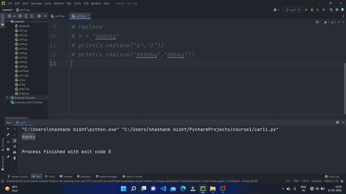346x194 pixels.
Task: Click the Run with Coverage icon
Action: [318, 10]
